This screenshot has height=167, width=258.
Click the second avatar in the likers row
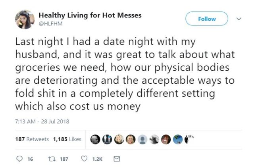107,139
